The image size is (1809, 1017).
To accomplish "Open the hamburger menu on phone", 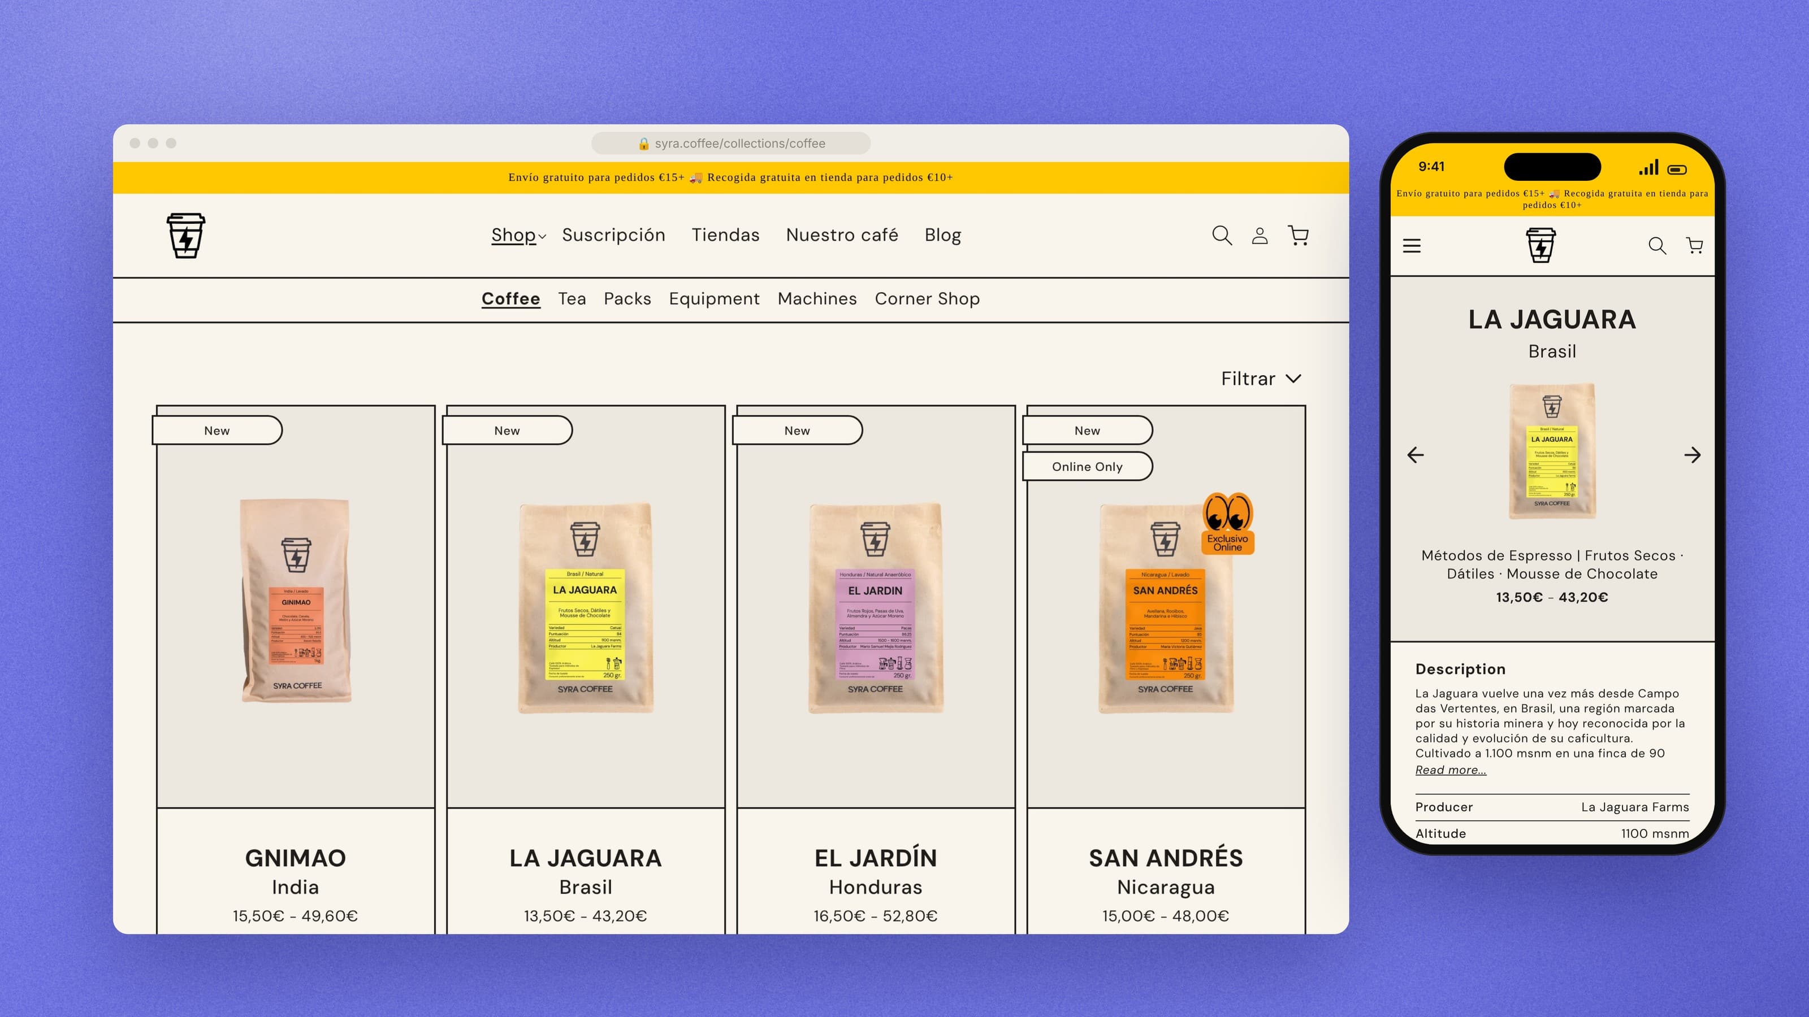I will [1412, 246].
